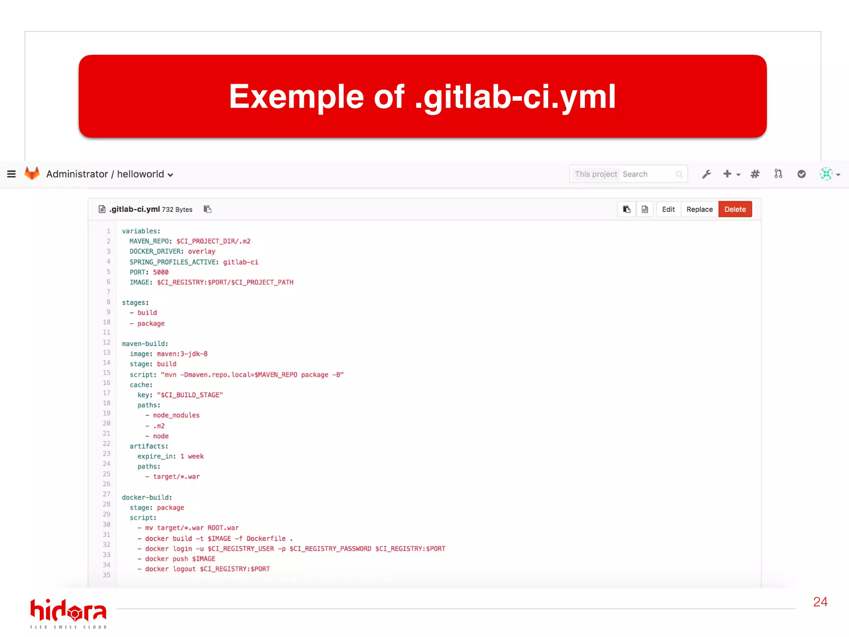Click line number 27 in the gutter
The image size is (849, 637).
coord(107,494)
